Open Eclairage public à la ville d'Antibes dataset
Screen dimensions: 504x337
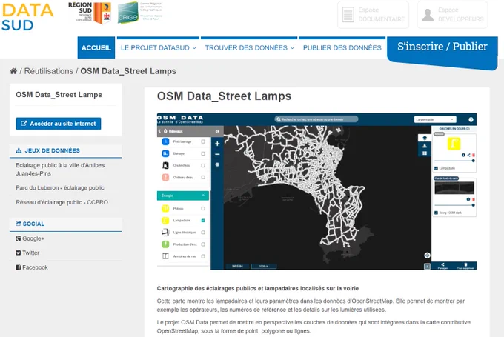click(60, 170)
